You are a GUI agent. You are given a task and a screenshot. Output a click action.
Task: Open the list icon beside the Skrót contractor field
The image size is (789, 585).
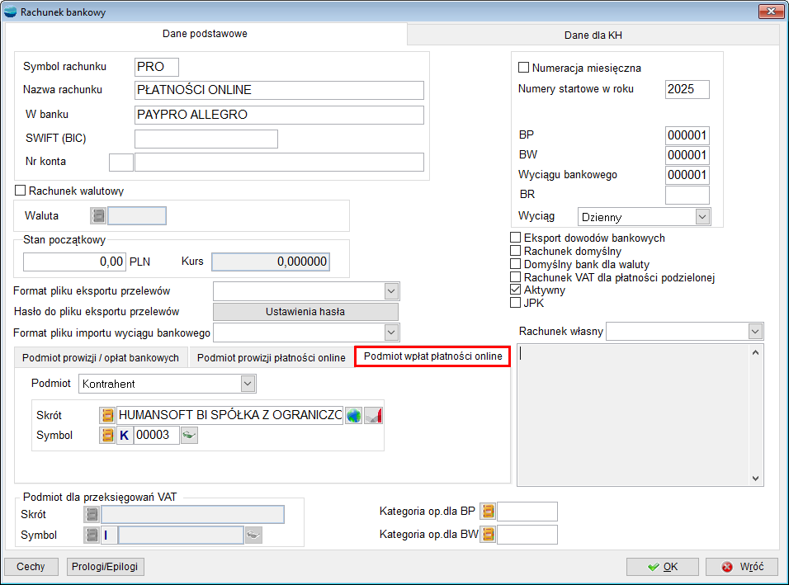click(107, 416)
